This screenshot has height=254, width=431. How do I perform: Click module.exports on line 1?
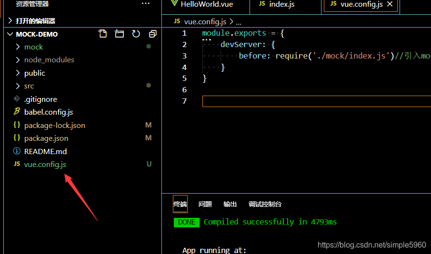click(x=234, y=33)
